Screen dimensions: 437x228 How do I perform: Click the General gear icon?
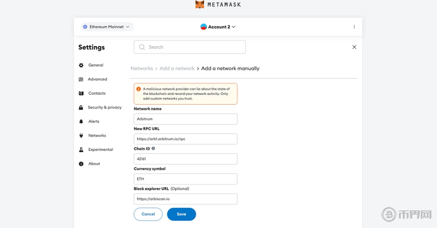81,65
